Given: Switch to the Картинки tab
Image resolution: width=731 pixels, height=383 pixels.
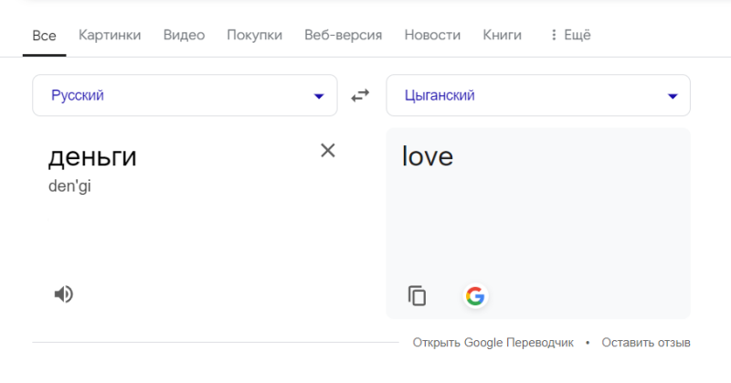Looking at the screenshot, I should (110, 35).
